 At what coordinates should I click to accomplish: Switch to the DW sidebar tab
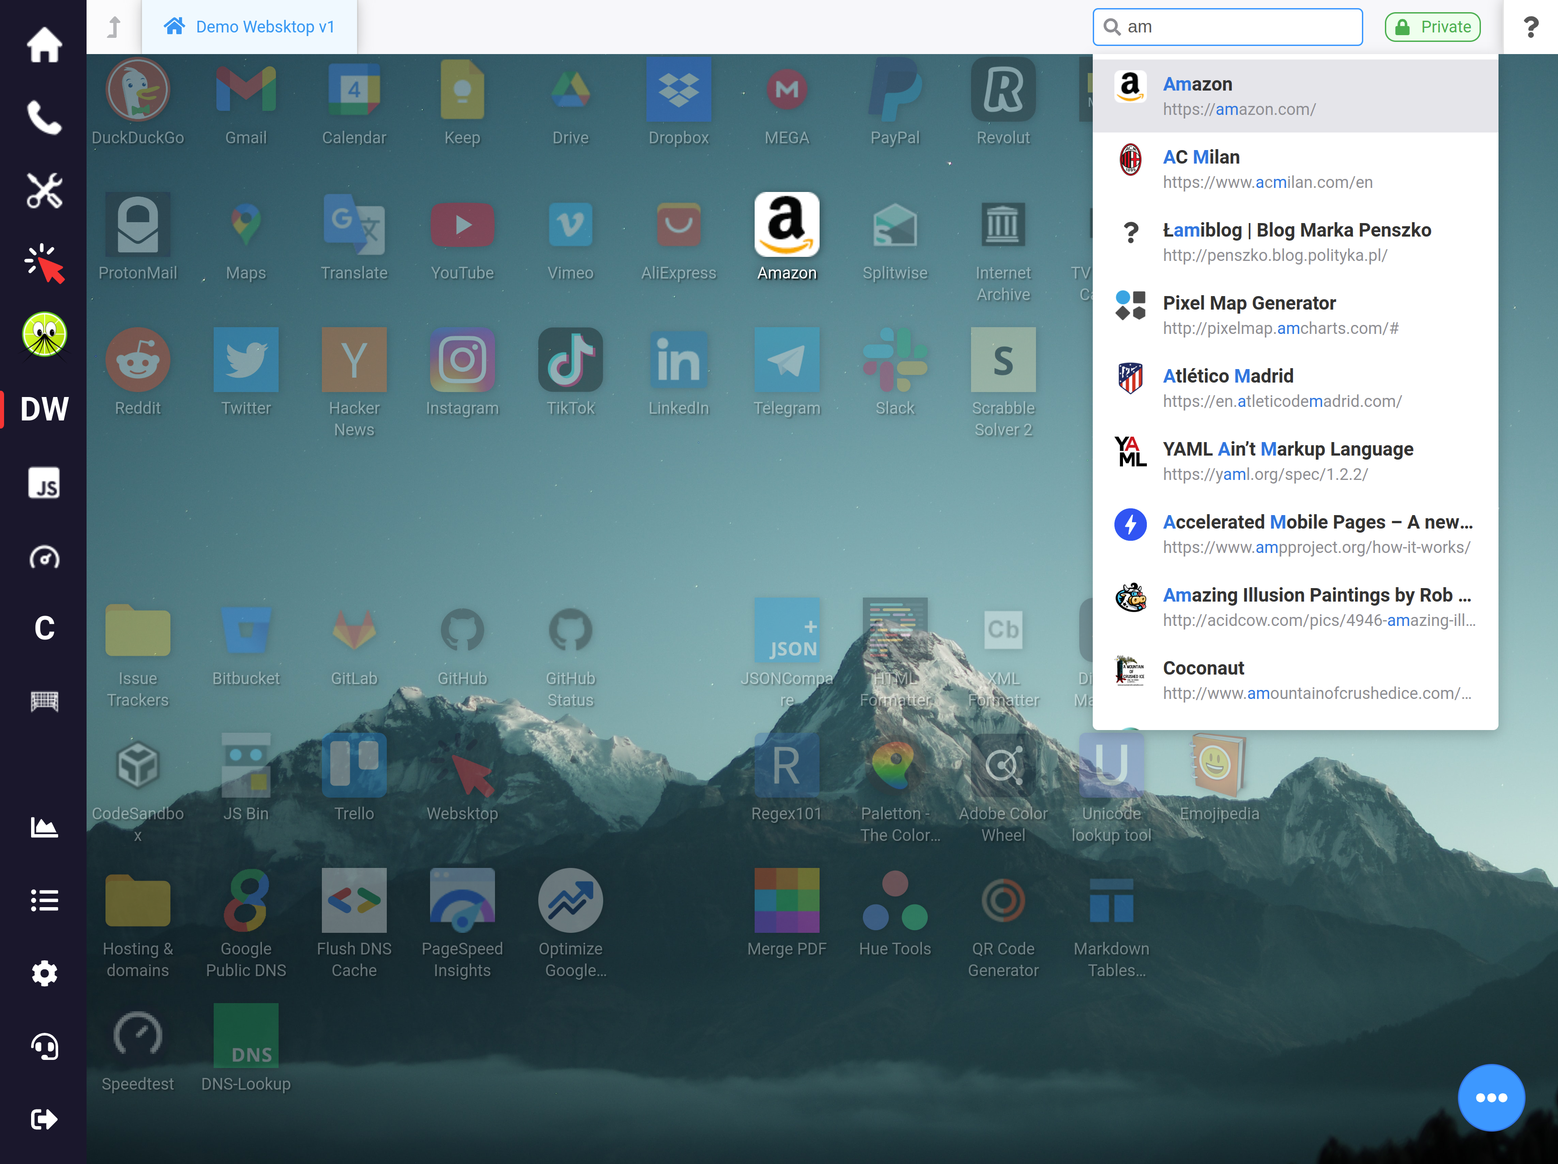point(44,408)
